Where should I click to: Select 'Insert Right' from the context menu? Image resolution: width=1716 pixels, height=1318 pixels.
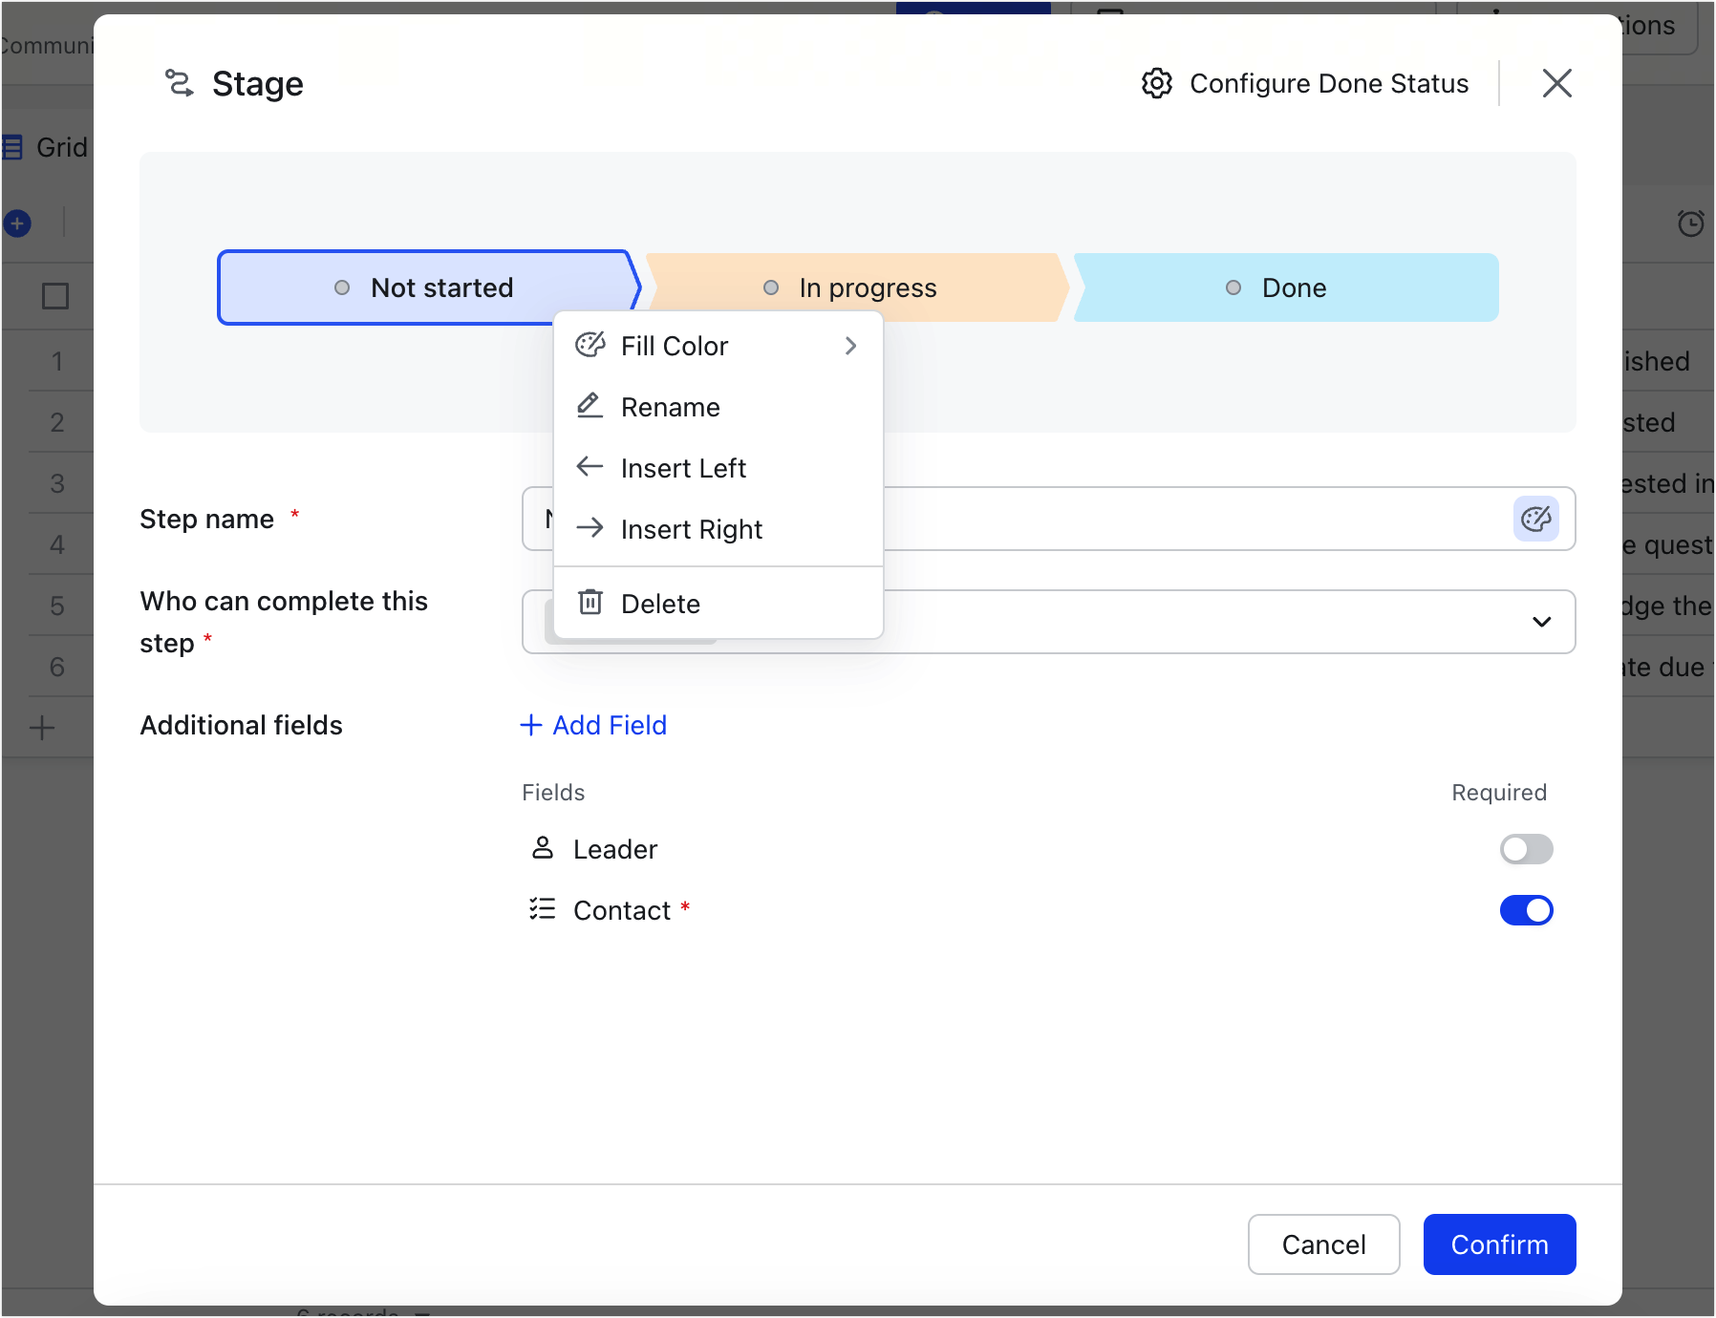point(691,529)
